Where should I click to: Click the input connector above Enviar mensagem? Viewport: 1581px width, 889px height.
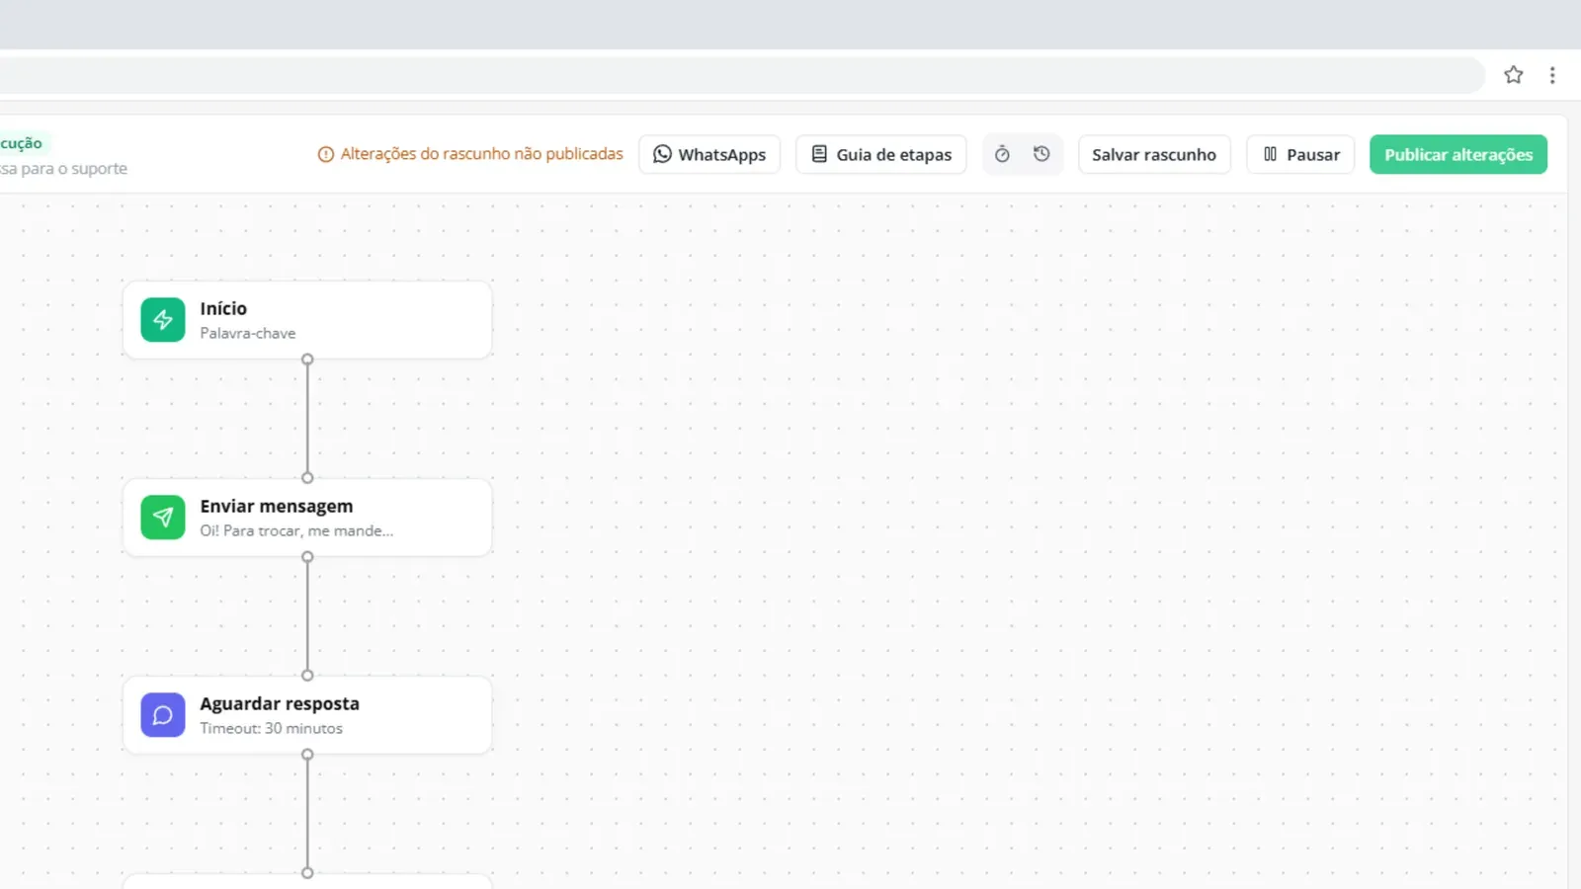tap(307, 478)
